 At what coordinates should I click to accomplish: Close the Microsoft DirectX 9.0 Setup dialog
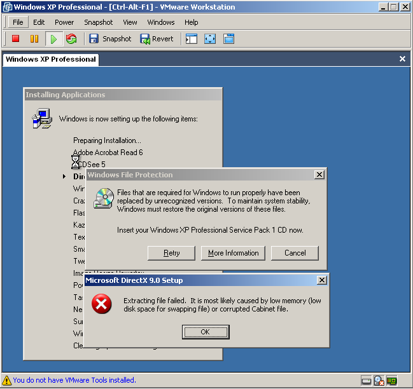(x=322, y=280)
